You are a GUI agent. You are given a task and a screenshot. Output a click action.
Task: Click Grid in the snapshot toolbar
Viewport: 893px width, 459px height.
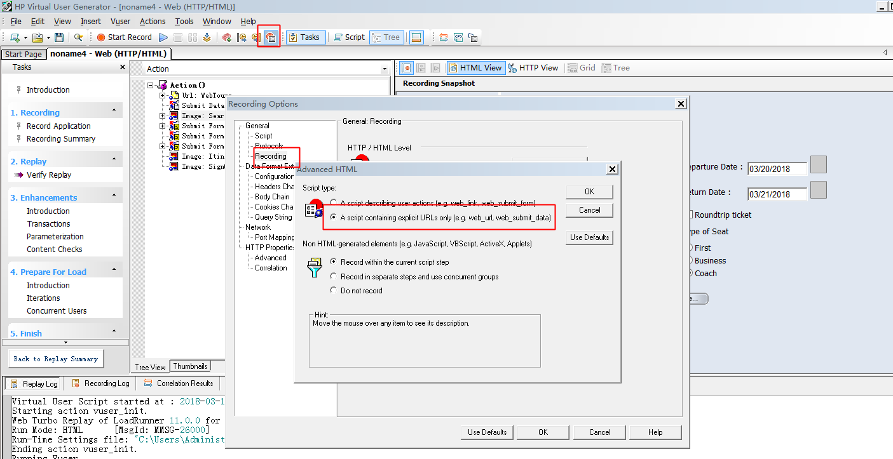[x=582, y=68]
